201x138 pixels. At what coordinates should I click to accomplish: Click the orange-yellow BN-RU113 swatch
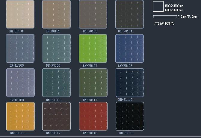[x=20, y=116]
